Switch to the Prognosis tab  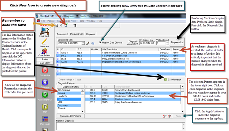pos(91,34)
